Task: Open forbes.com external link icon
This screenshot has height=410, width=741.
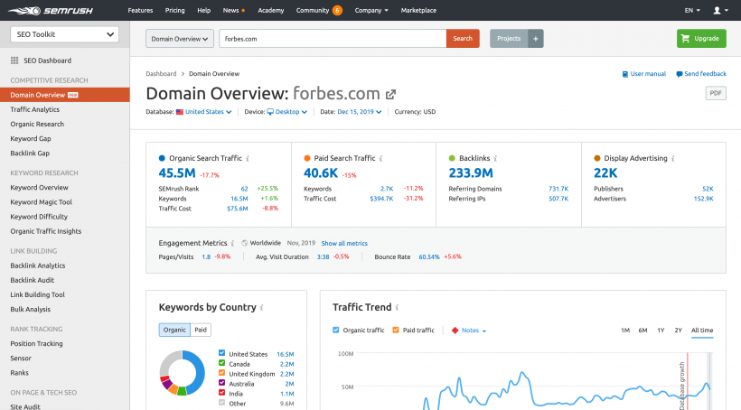Action: coord(390,95)
